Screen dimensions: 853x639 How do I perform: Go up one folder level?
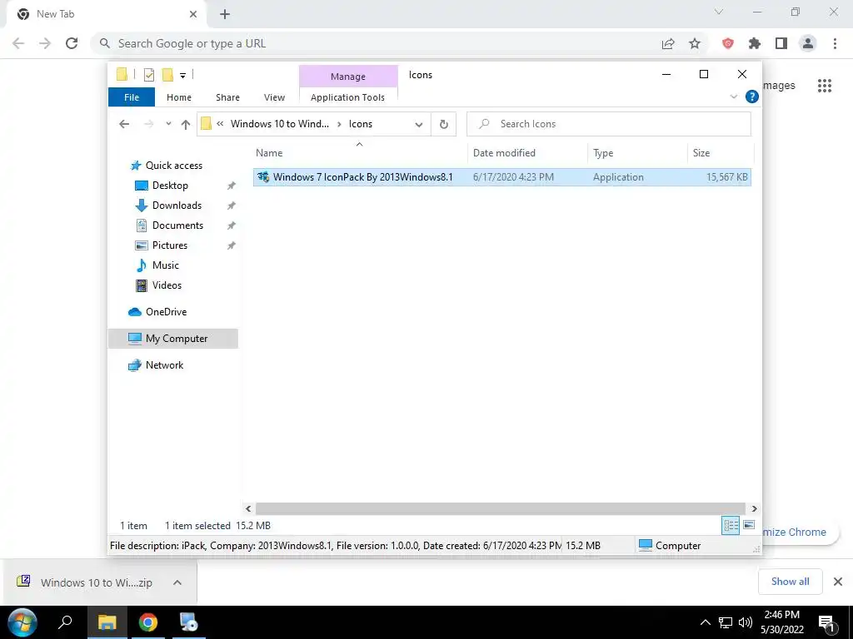point(186,125)
